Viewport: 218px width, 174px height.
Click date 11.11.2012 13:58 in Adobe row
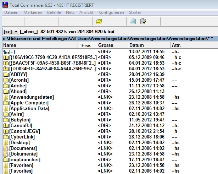(x=147, y=86)
